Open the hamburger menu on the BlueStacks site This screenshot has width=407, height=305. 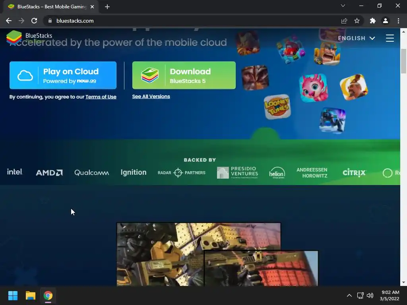tap(390, 38)
